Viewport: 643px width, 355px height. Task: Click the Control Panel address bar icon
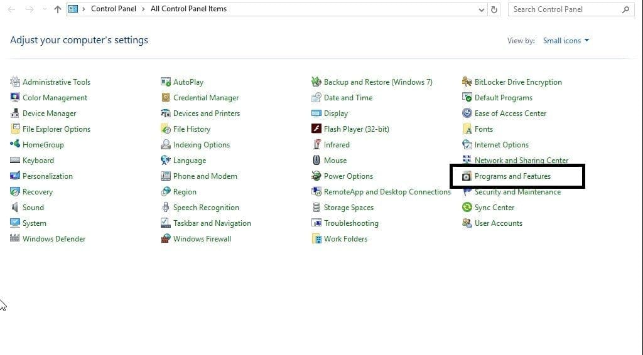[x=73, y=9]
